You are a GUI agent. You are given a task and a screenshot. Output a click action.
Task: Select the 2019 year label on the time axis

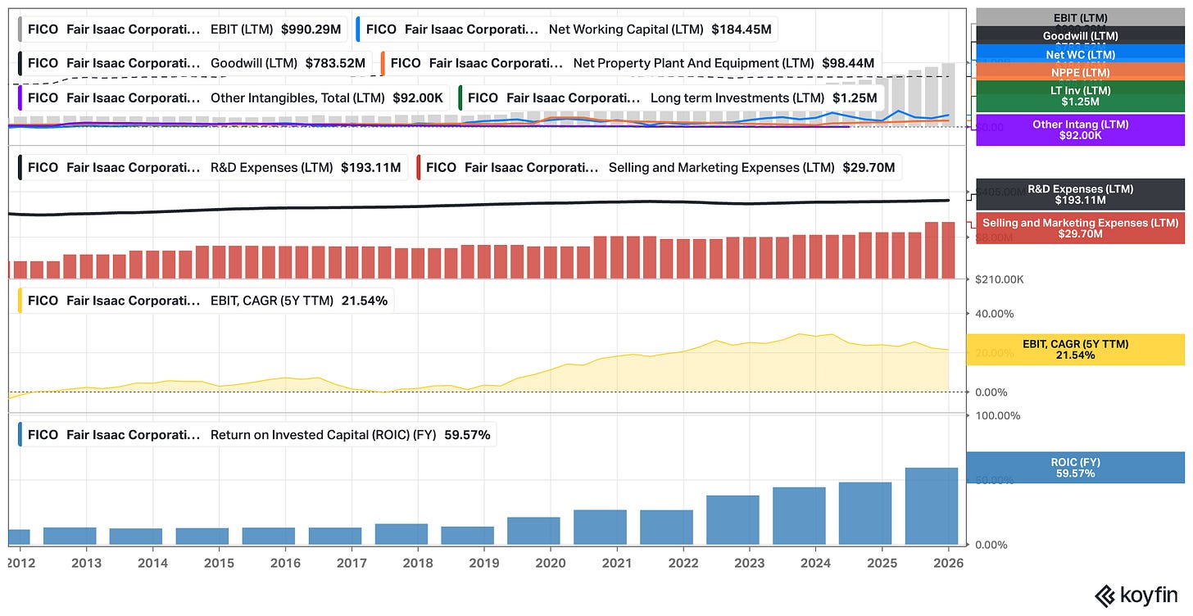click(484, 564)
